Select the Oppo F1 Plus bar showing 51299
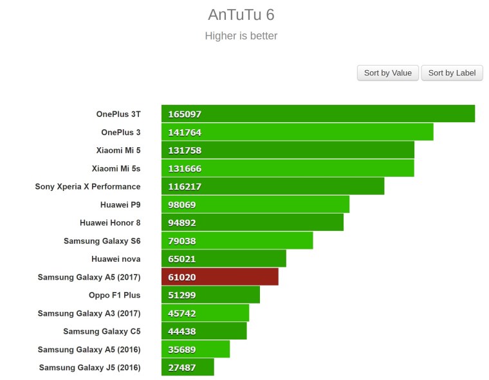489x380 pixels. pos(210,295)
